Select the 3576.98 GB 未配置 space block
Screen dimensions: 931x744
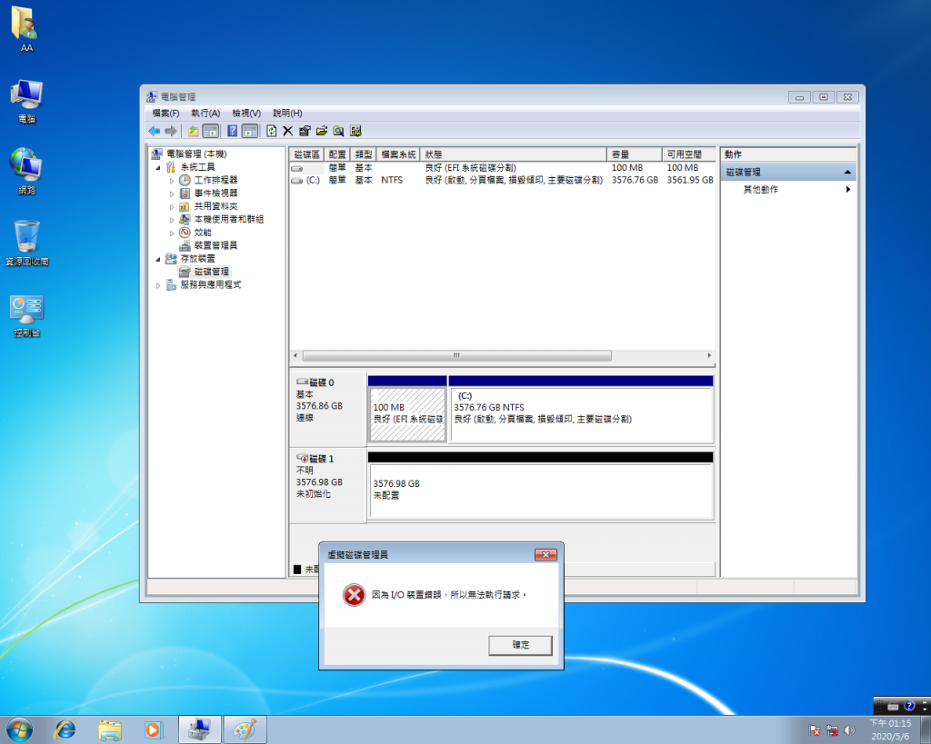click(540, 491)
